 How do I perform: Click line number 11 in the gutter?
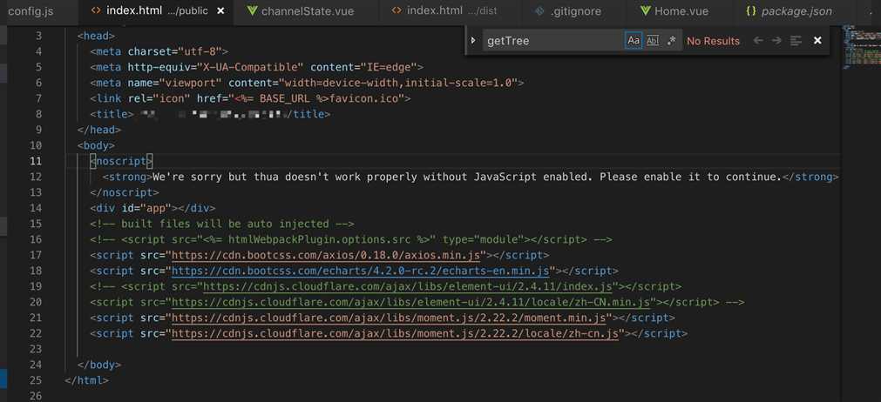(36, 161)
